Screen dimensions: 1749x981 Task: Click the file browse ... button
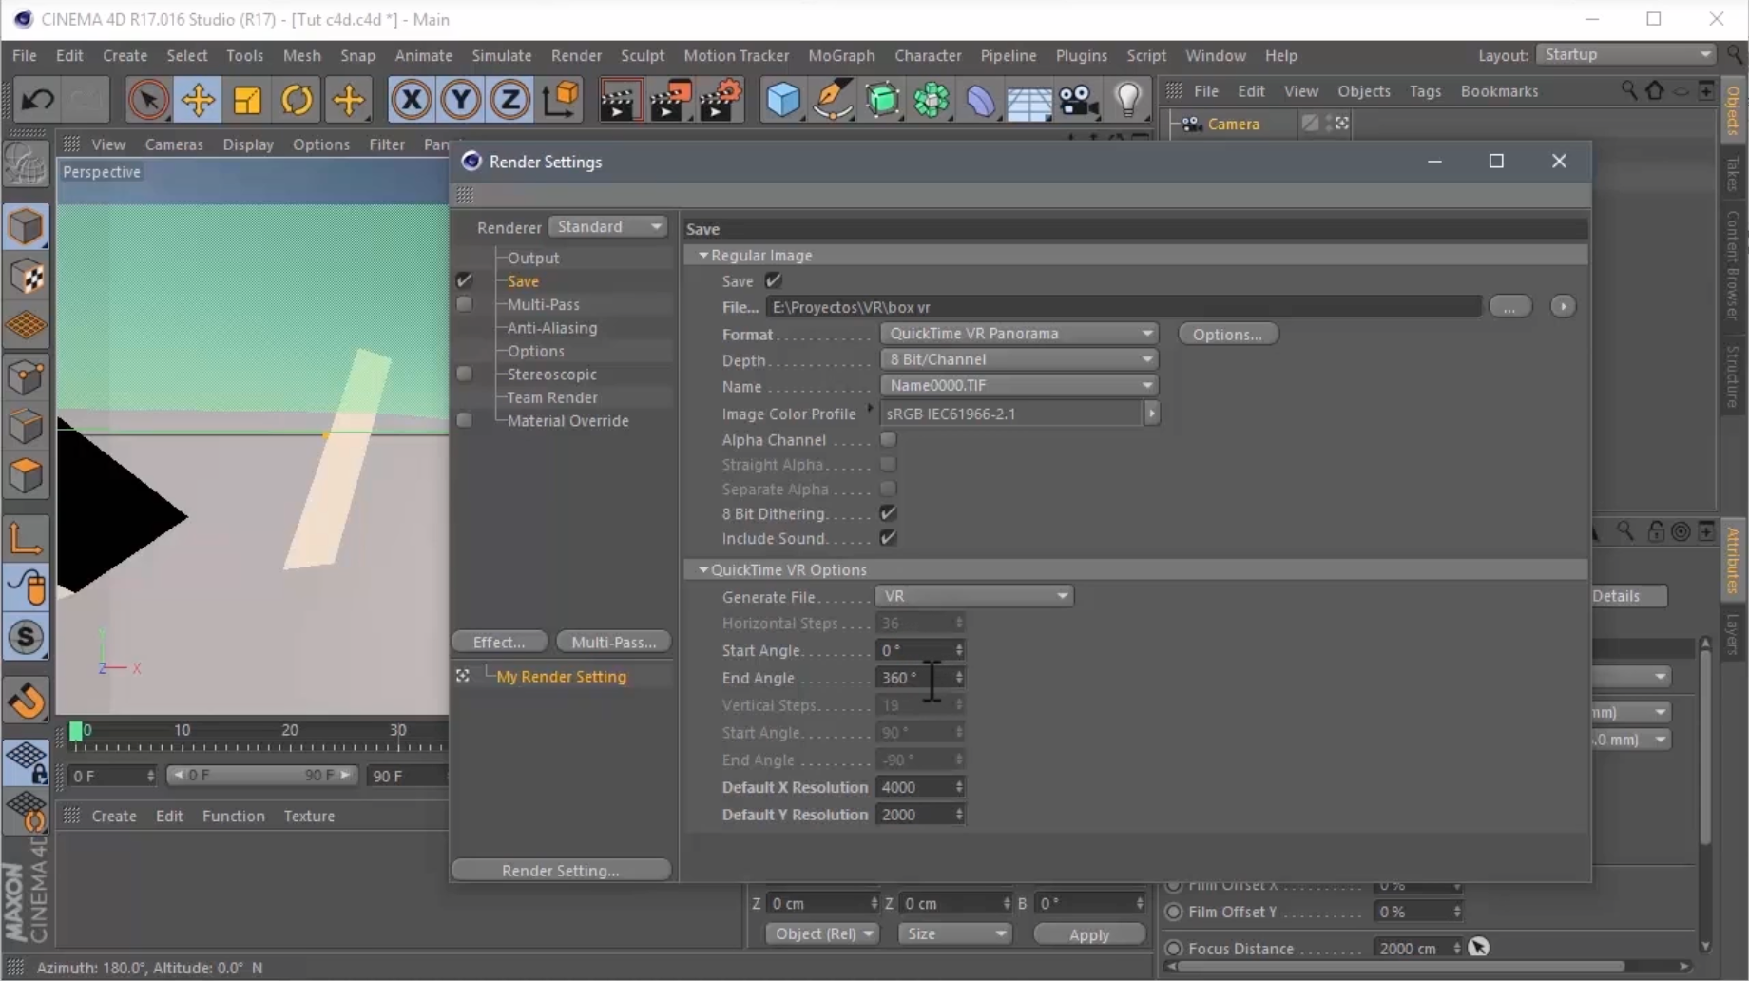(x=1509, y=306)
